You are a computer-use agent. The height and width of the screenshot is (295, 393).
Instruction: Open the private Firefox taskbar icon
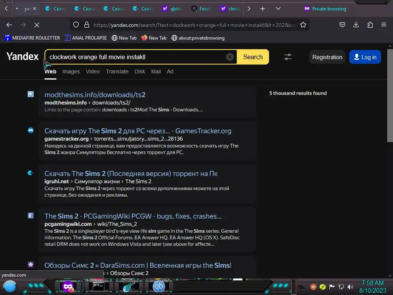68,287
